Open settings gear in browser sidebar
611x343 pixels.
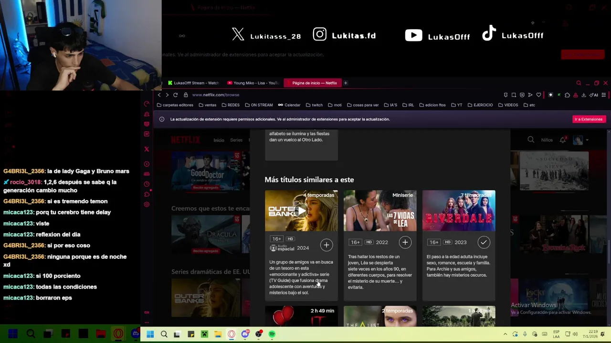(147, 204)
